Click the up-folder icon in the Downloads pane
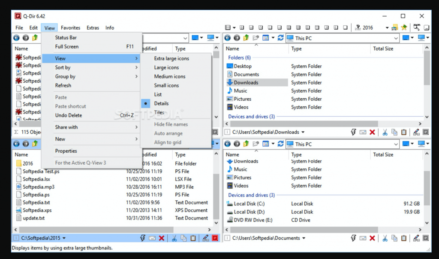439x259 pixels. click(x=246, y=38)
